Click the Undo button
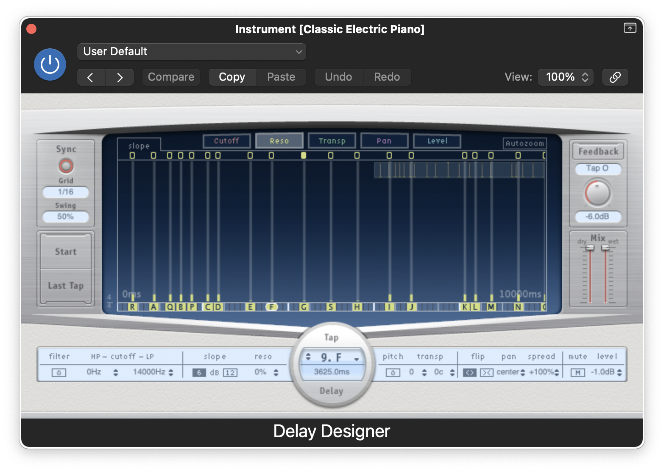 (338, 77)
